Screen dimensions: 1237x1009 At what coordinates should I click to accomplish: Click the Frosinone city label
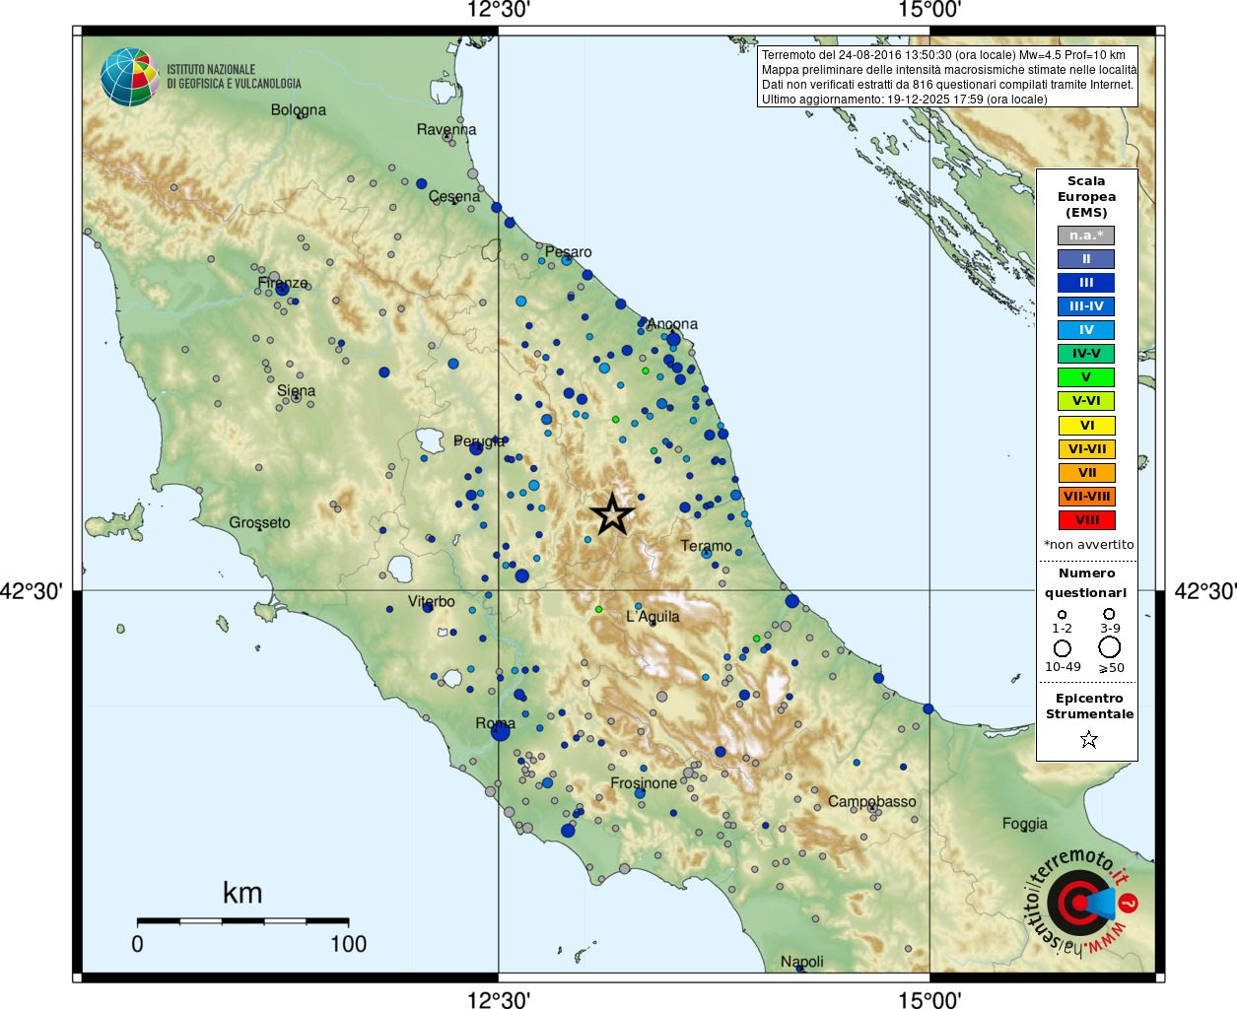644,783
